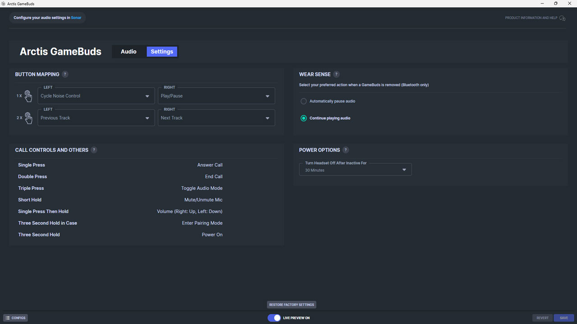
Task: Click the Mute/Unmute Mic value
Action: [203, 200]
